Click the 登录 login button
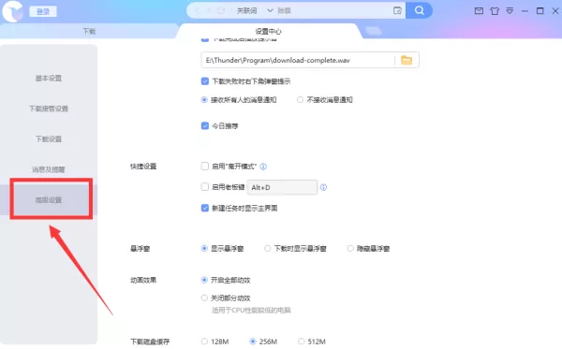Viewport: 562px width, 349px height. click(43, 12)
